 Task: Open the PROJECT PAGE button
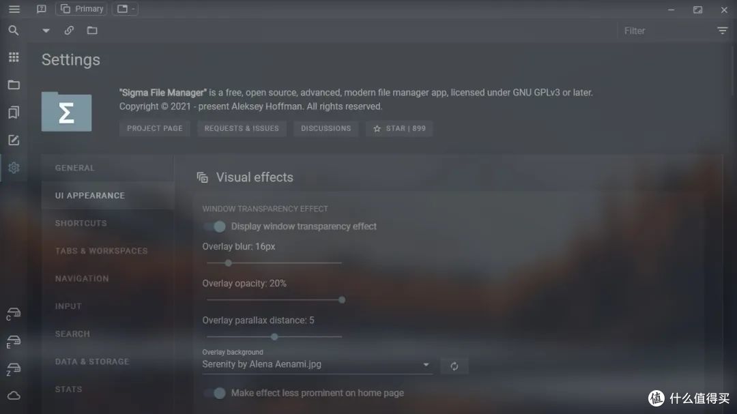(155, 128)
